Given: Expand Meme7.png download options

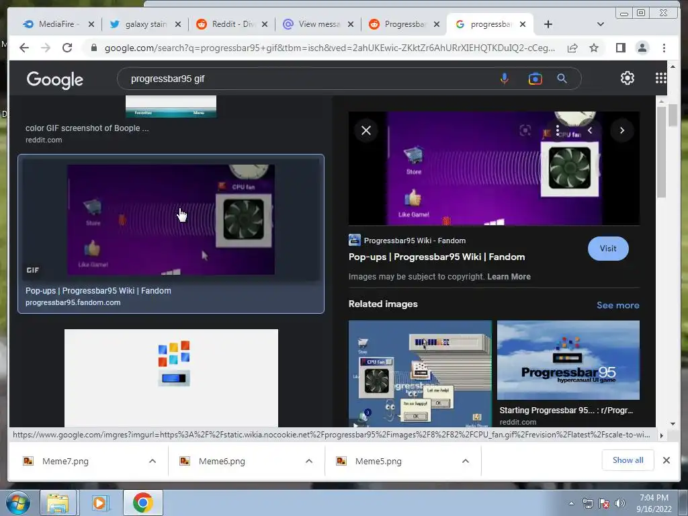Looking at the screenshot, I should (153, 461).
